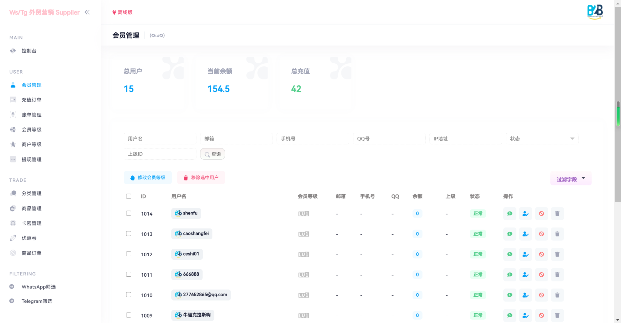Ban user 277652865@qq.com
The image size is (621, 323).
click(x=541, y=295)
